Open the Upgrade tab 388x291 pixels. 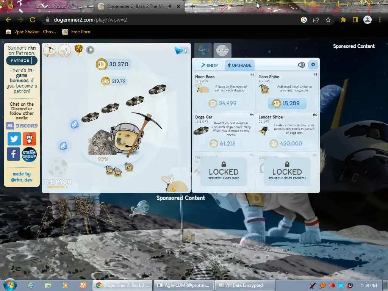239,65
